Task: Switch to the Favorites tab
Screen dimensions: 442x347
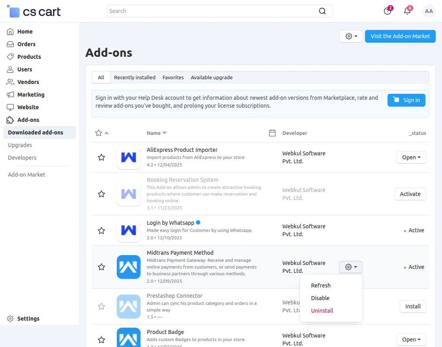Action: click(x=173, y=77)
